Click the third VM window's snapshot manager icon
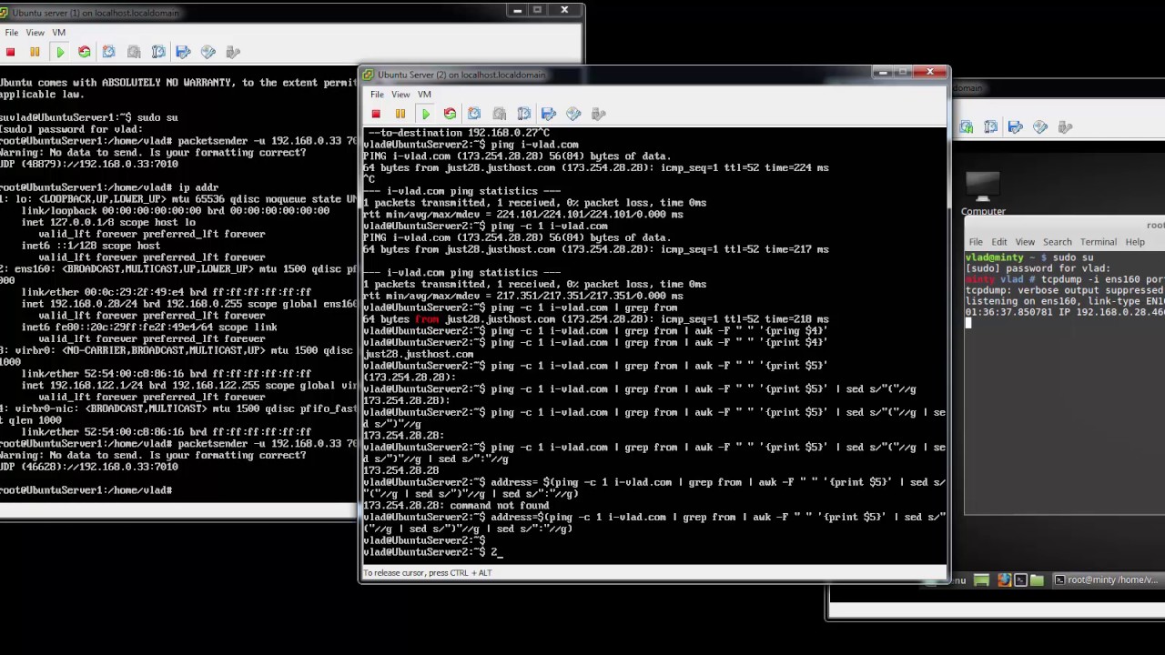 tap(991, 127)
